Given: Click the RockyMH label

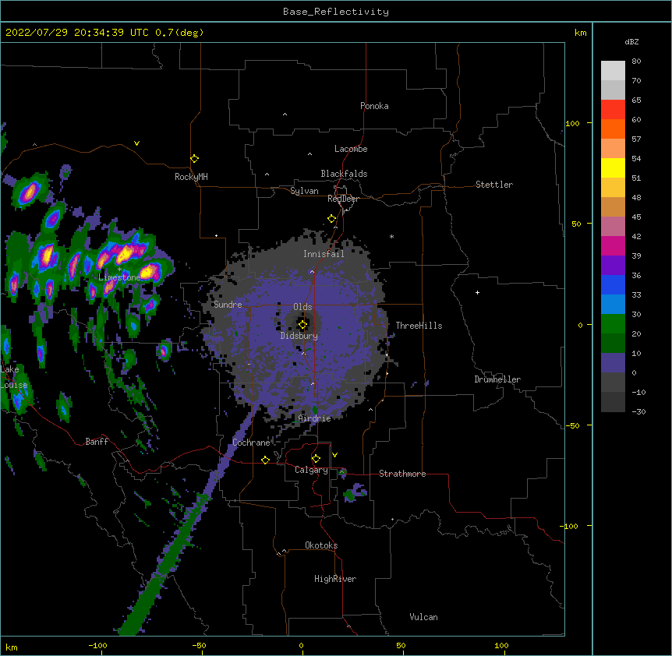Looking at the screenshot, I should pos(191,177).
